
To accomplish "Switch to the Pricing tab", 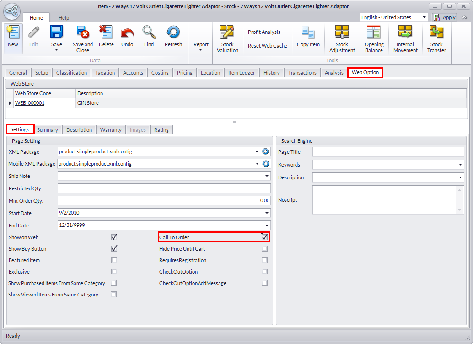I will click(184, 73).
